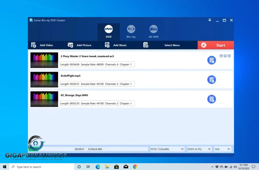Click the info box showing Length 00:02:51
The height and width of the screenshot is (170, 259).
[97, 84]
